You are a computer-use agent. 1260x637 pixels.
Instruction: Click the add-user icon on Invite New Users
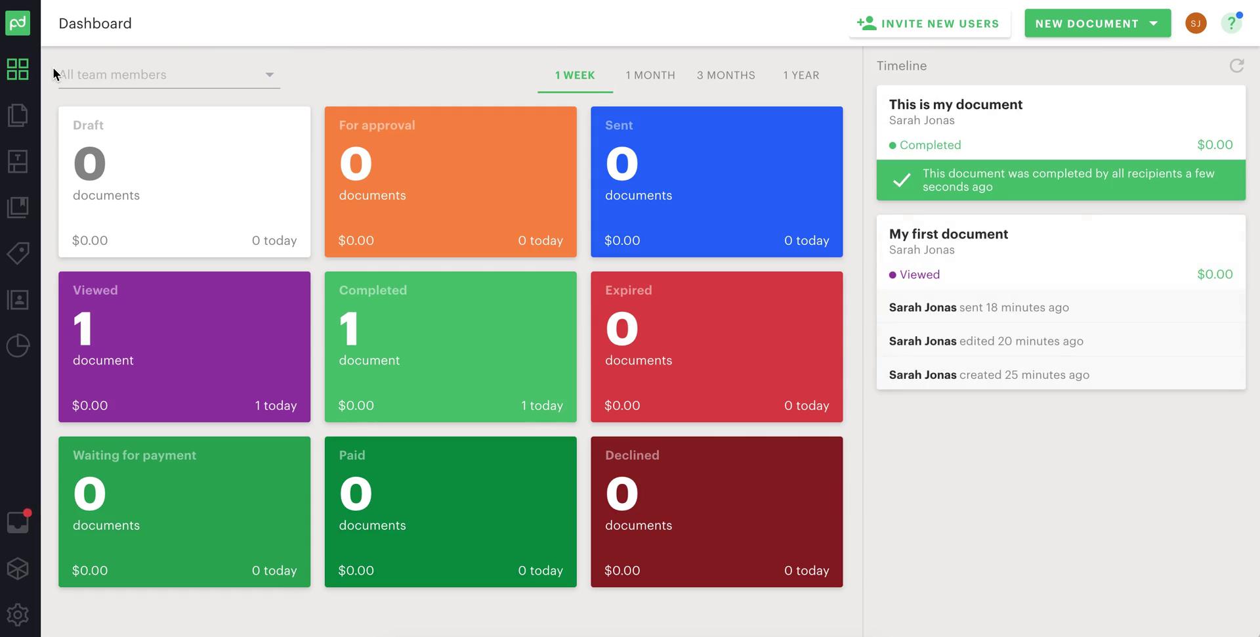pyautogui.click(x=866, y=23)
